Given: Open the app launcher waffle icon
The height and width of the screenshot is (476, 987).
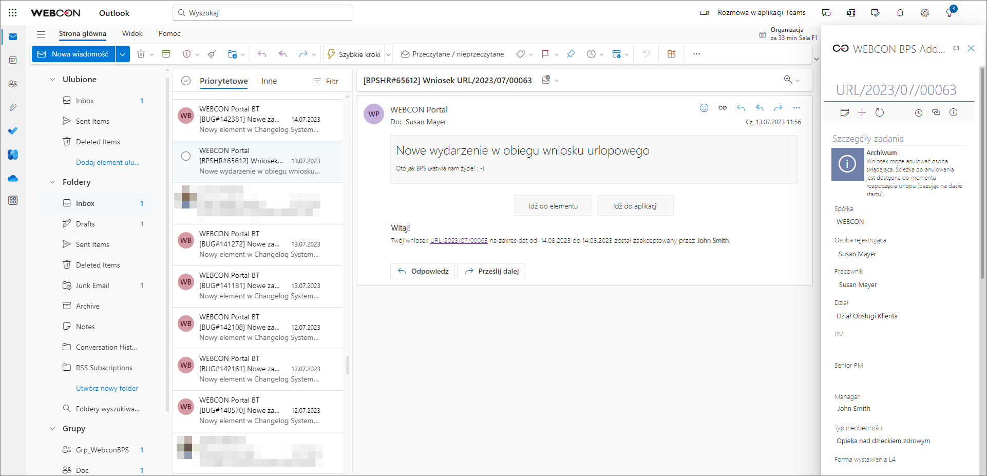Looking at the screenshot, I should (x=13, y=13).
